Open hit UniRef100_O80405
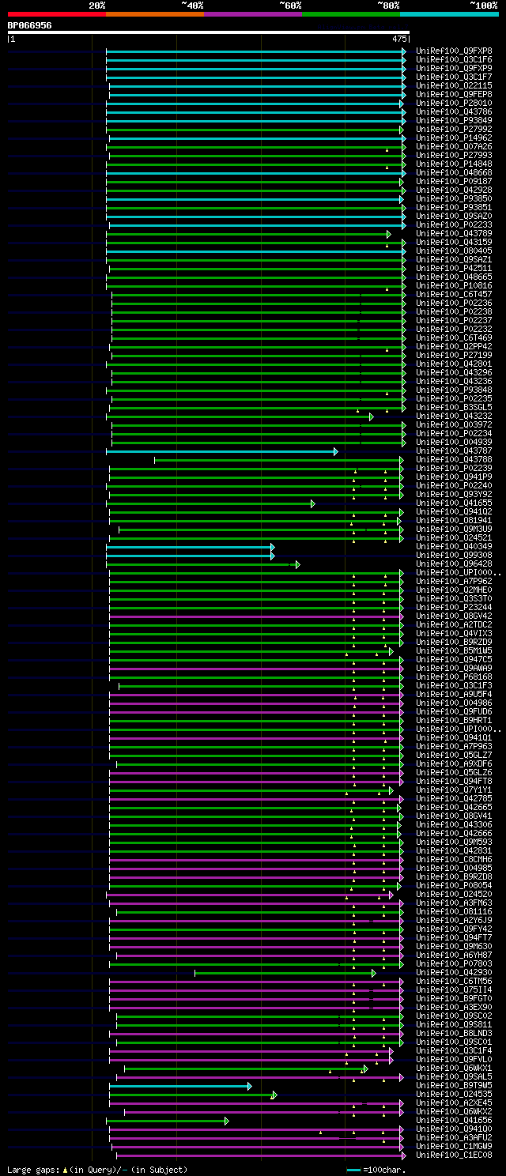Screen dimensions: 506x1176 (454, 251)
